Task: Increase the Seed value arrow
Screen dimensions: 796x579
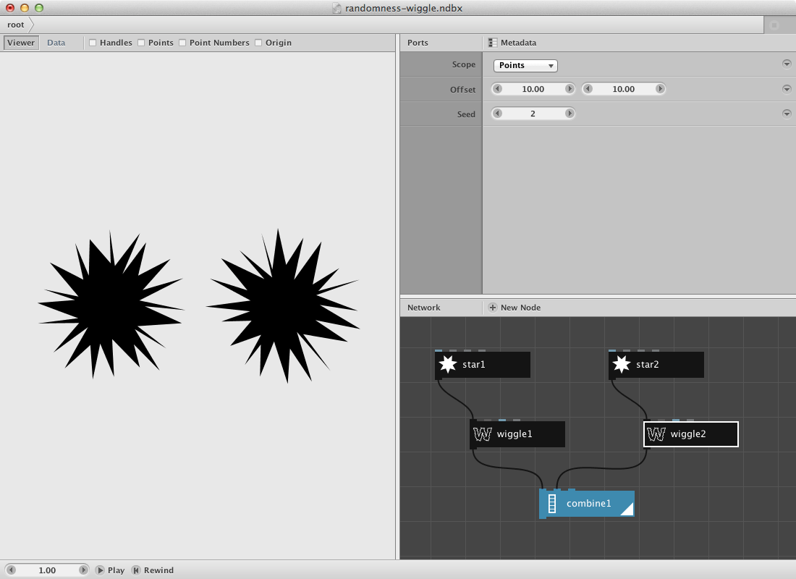Action: [x=570, y=113]
